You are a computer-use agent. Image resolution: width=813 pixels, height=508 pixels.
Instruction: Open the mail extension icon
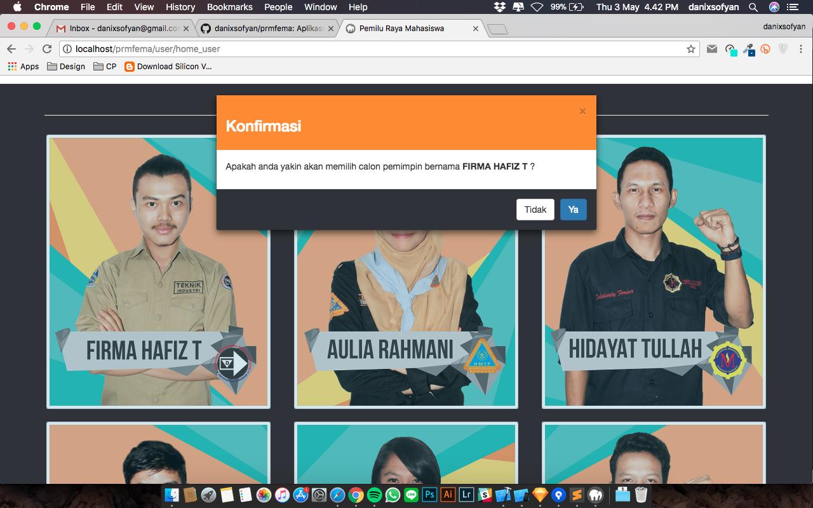pos(712,49)
